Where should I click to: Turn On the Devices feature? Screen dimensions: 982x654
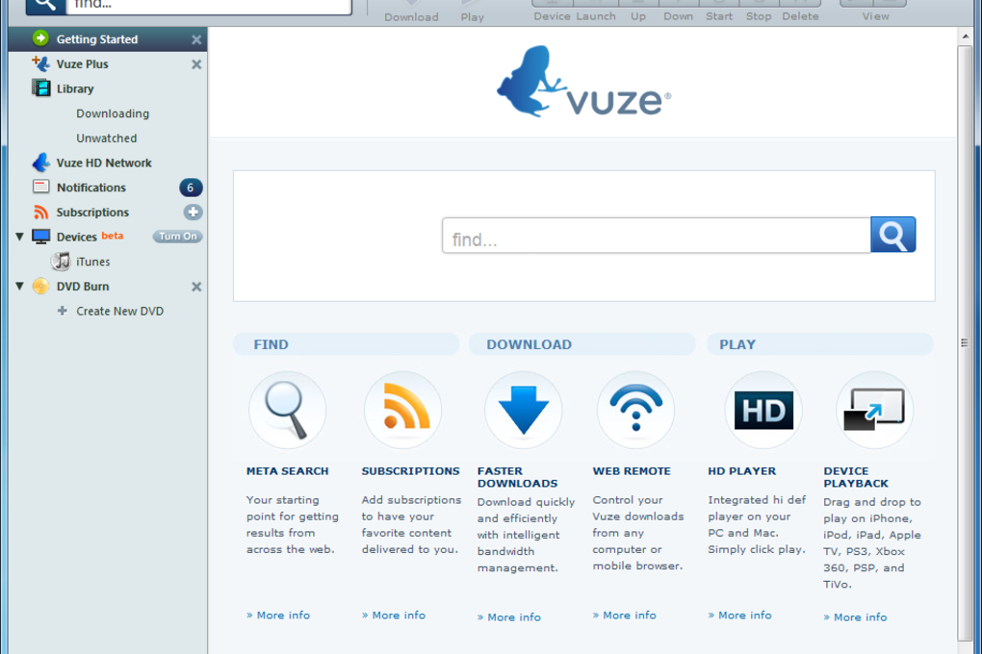click(178, 237)
